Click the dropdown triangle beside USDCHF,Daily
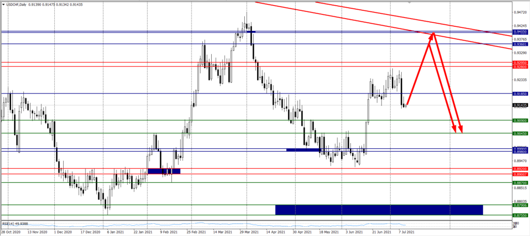Image resolution: width=530 pixels, height=236 pixels. tap(3, 4)
